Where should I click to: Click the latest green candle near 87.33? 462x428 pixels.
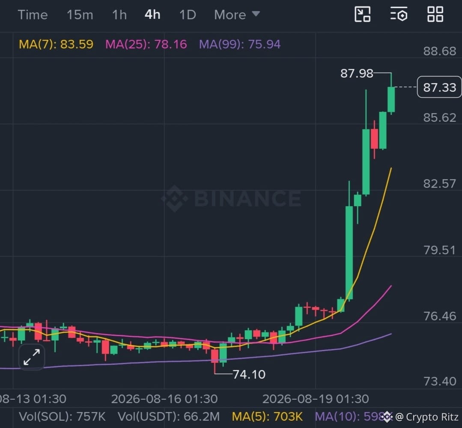pos(391,99)
